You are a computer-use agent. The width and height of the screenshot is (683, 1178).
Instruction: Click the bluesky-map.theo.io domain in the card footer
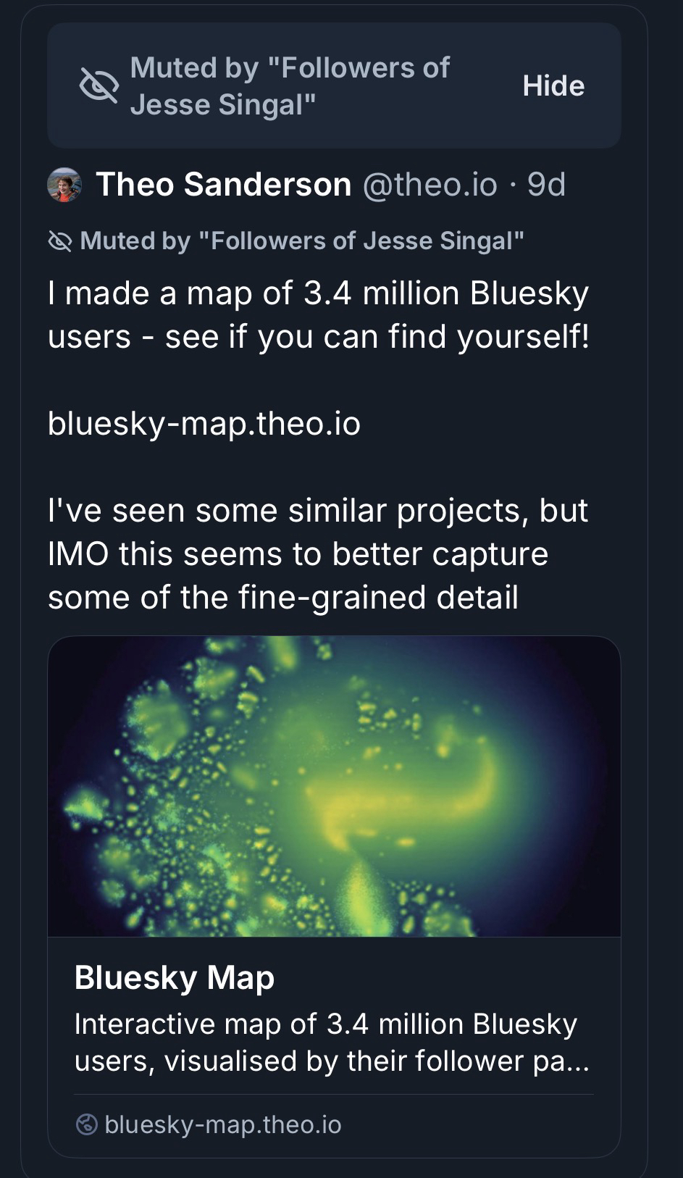pos(222,1124)
